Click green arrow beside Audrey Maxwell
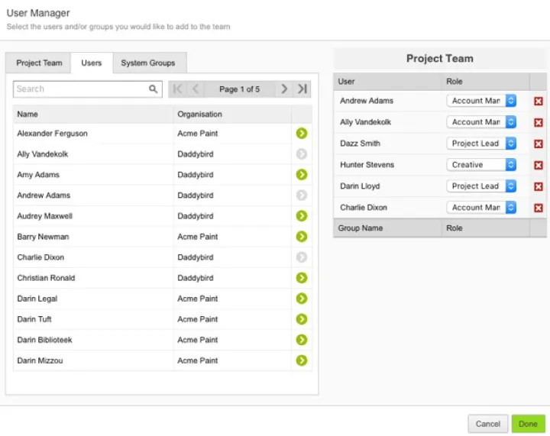The width and height of the screenshot is (550, 436). pos(301,216)
